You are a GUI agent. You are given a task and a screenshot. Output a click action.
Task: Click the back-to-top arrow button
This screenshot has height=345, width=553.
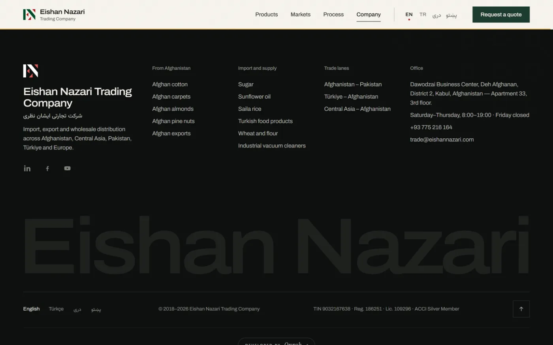click(521, 309)
